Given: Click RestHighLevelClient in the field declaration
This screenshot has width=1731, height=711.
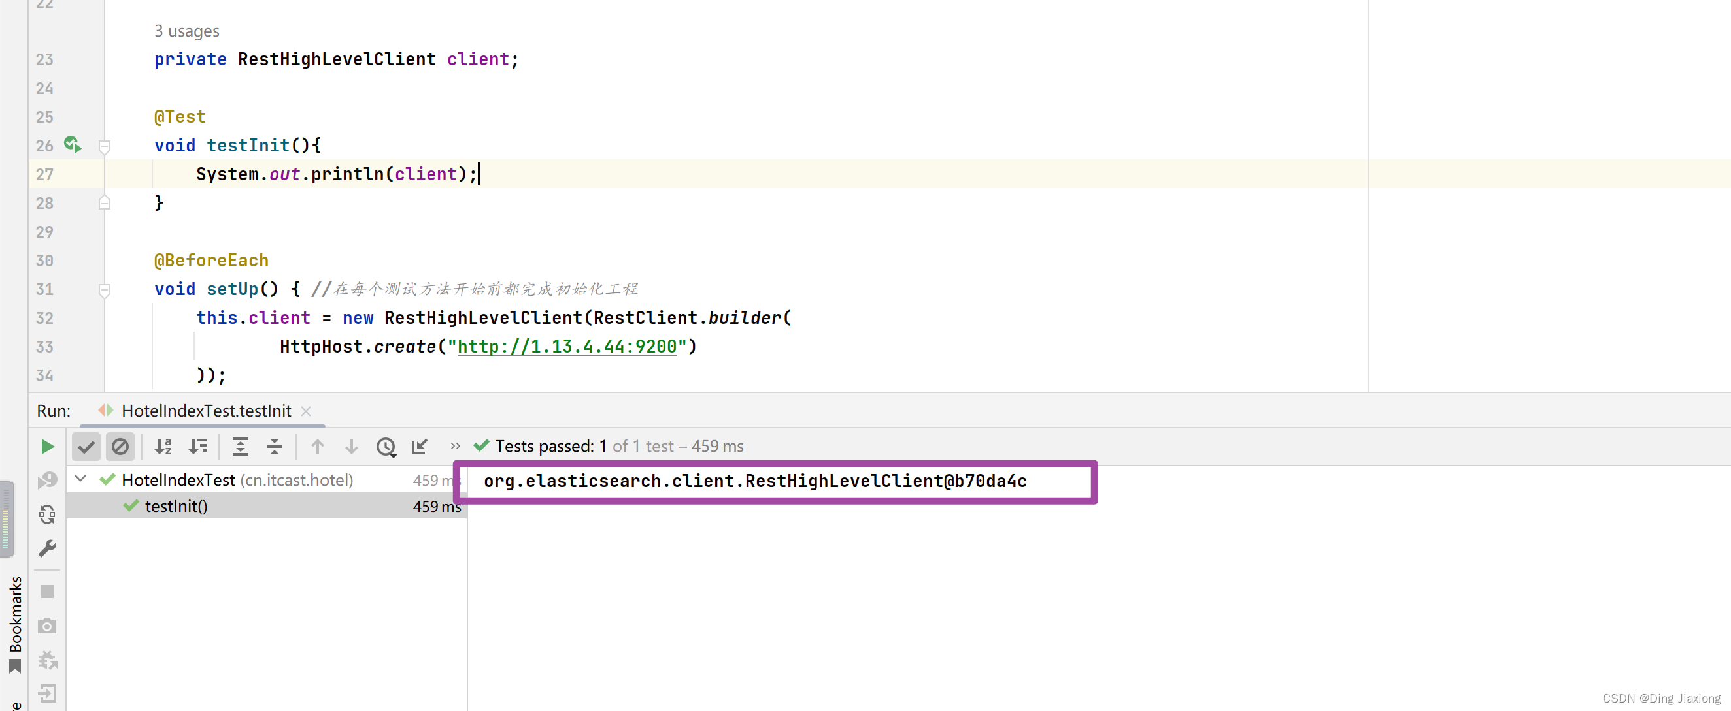Looking at the screenshot, I should coord(337,59).
